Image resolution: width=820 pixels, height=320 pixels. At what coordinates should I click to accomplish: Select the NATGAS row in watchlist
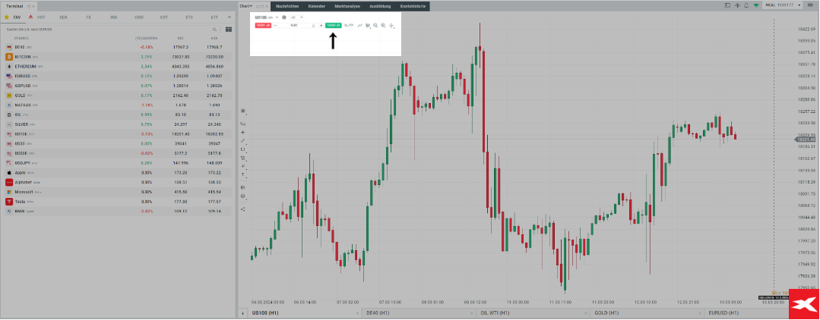tap(119, 105)
